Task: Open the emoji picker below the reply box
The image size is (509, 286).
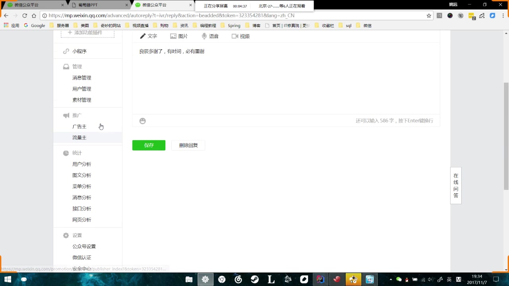Action: pyautogui.click(x=142, y=121)
